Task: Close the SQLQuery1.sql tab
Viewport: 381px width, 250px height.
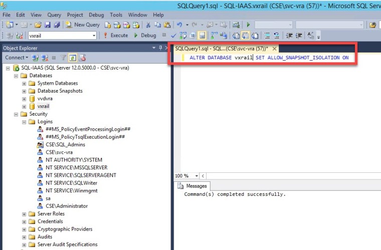Action: [x=274, y=49]
